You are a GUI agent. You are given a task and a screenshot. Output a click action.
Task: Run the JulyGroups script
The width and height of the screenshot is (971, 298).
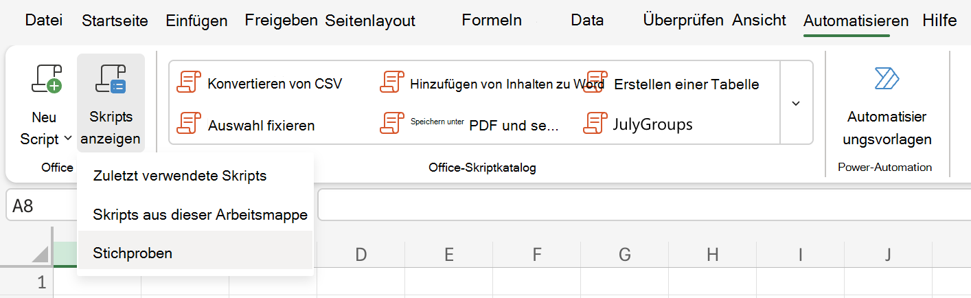tap(637, 124)
